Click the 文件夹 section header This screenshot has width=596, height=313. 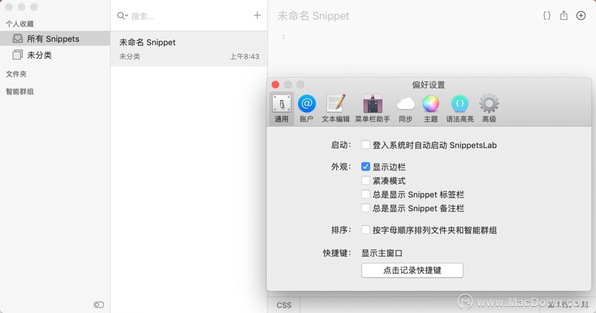click(16, 74)
